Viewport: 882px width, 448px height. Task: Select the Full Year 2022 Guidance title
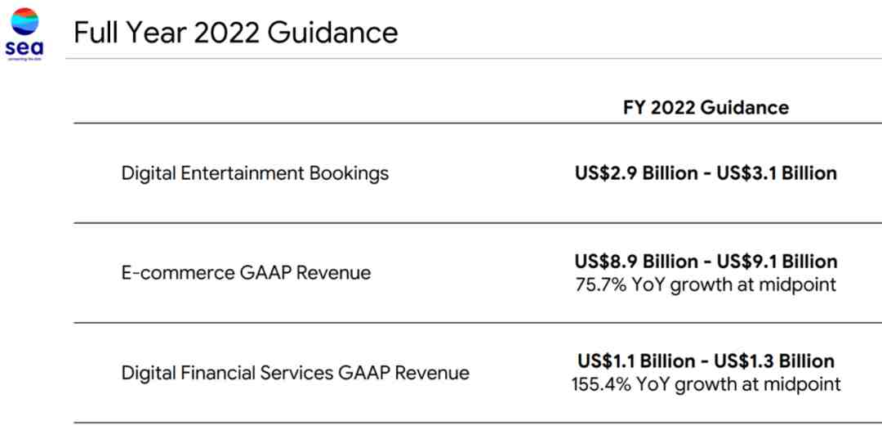236,32
